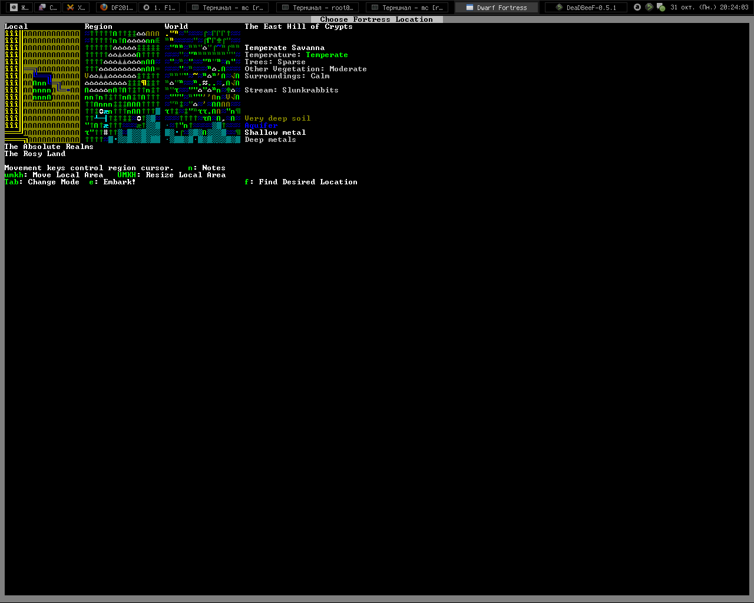Switch to the Терминал root@ taskbar window
The image size is (754, 603).
click(316, 8)
